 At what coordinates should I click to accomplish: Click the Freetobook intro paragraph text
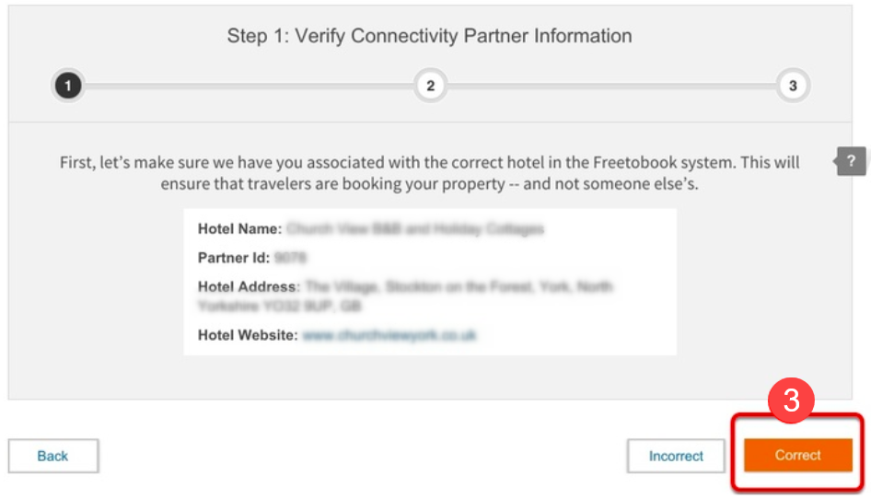point(429,172)
